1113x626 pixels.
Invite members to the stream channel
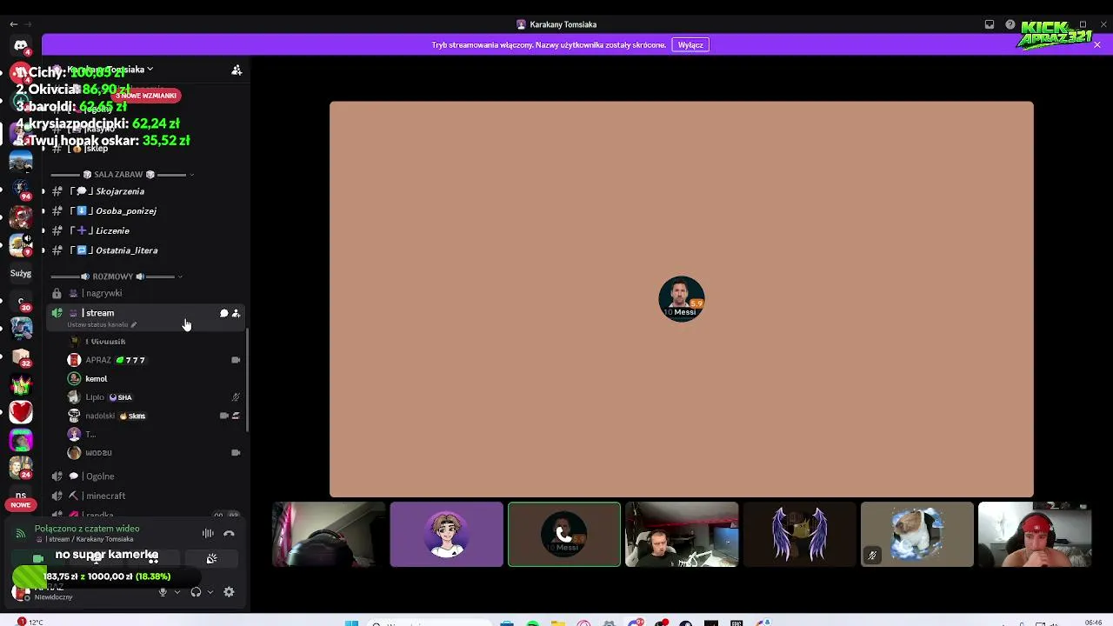pyautogui.click(x=236, y=313)
